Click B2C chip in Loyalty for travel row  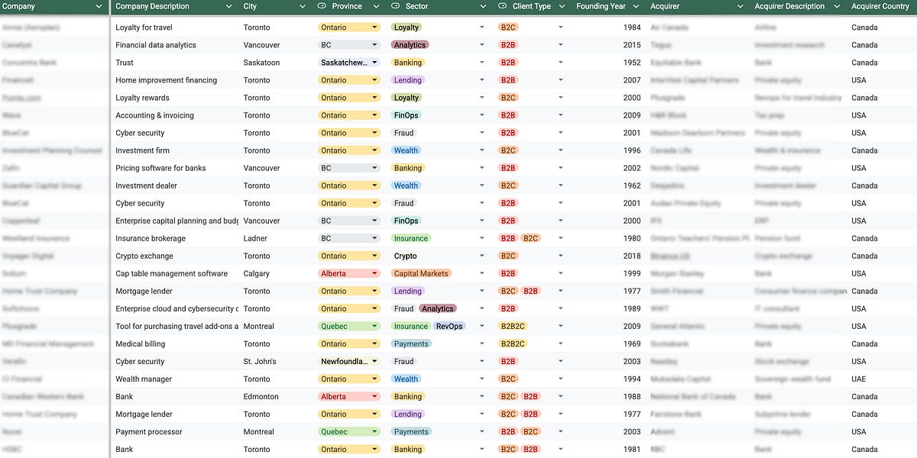(x=507, y=27)
